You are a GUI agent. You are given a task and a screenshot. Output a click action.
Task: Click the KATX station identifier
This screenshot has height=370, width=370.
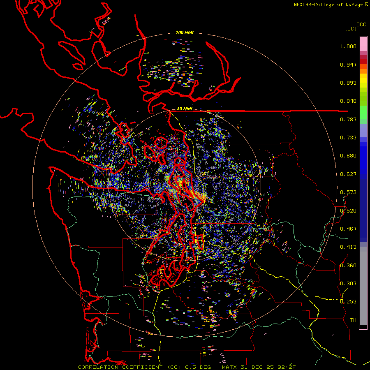230,367
